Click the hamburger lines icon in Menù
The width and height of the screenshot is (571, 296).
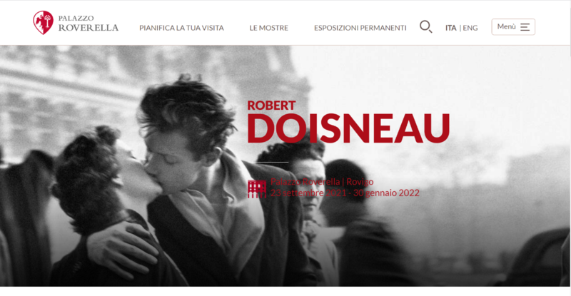[x=525, y=27]
